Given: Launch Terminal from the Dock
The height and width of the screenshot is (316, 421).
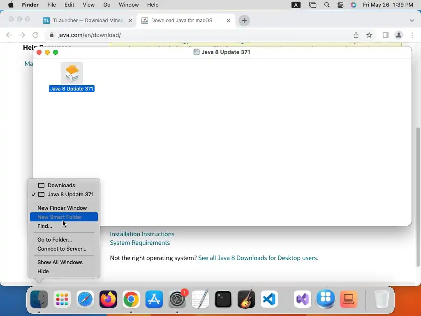Looking at the screenshot, I should (x=223, y=299).
